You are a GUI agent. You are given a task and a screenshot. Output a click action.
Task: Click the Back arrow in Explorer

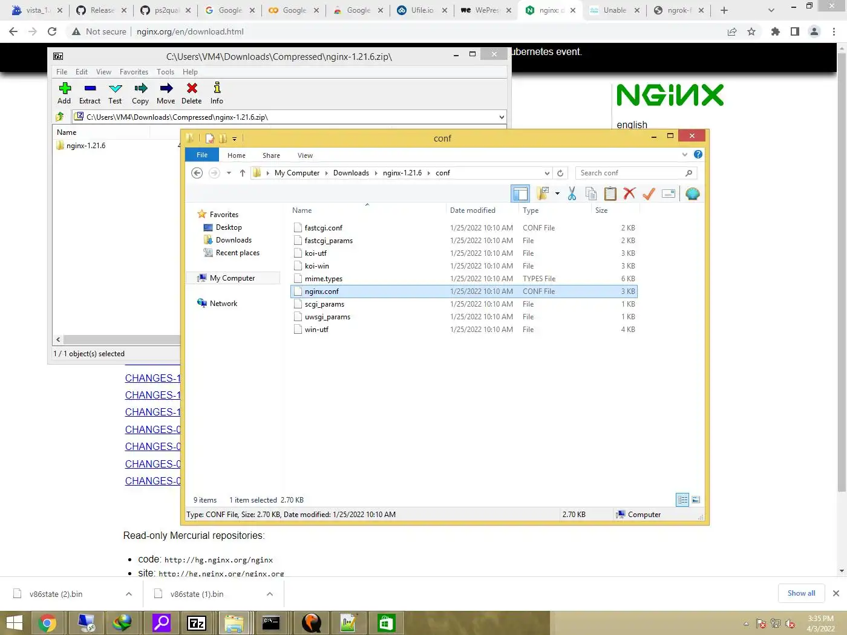(x=197, y=173)
